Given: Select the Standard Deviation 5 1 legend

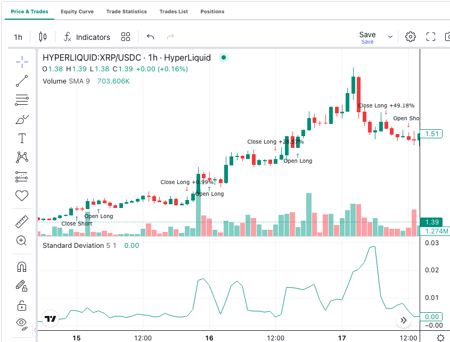Looking at the screenshot, I should click(79, 245).
